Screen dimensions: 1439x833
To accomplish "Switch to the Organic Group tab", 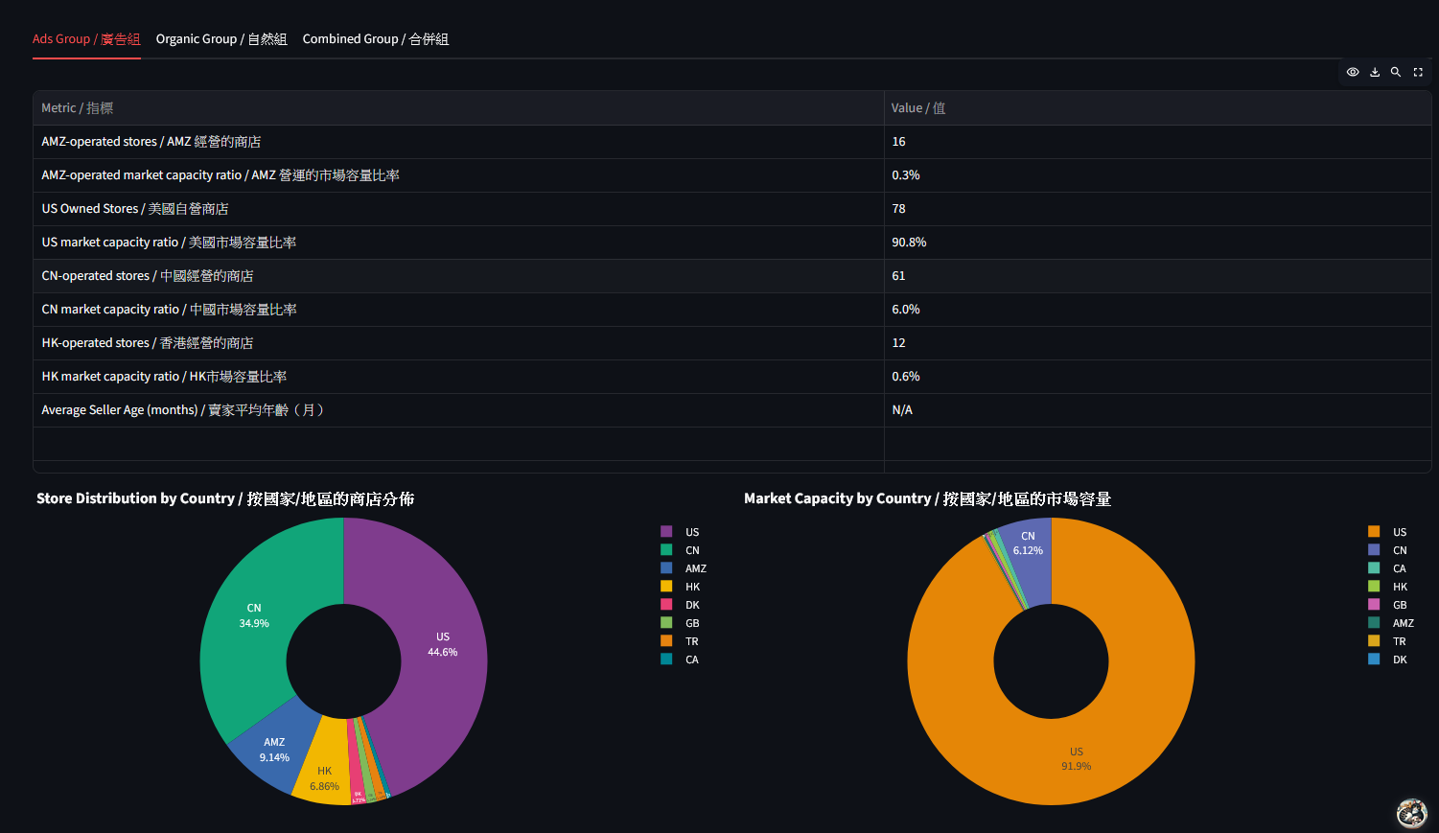I will pyautogui.click(x=221, y=39).
